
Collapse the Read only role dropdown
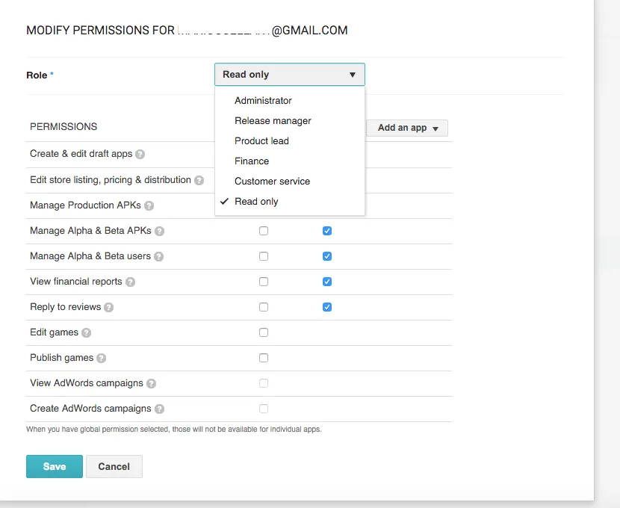click(x=290, y=75)
